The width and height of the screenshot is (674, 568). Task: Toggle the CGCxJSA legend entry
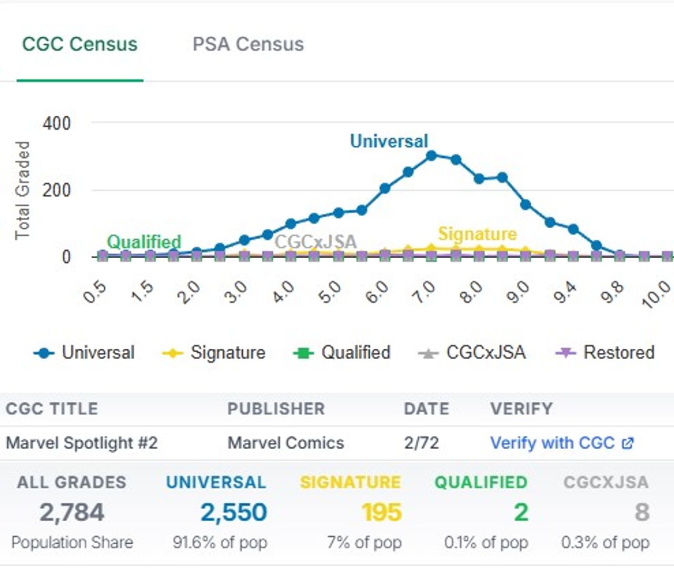coord(485,352)
